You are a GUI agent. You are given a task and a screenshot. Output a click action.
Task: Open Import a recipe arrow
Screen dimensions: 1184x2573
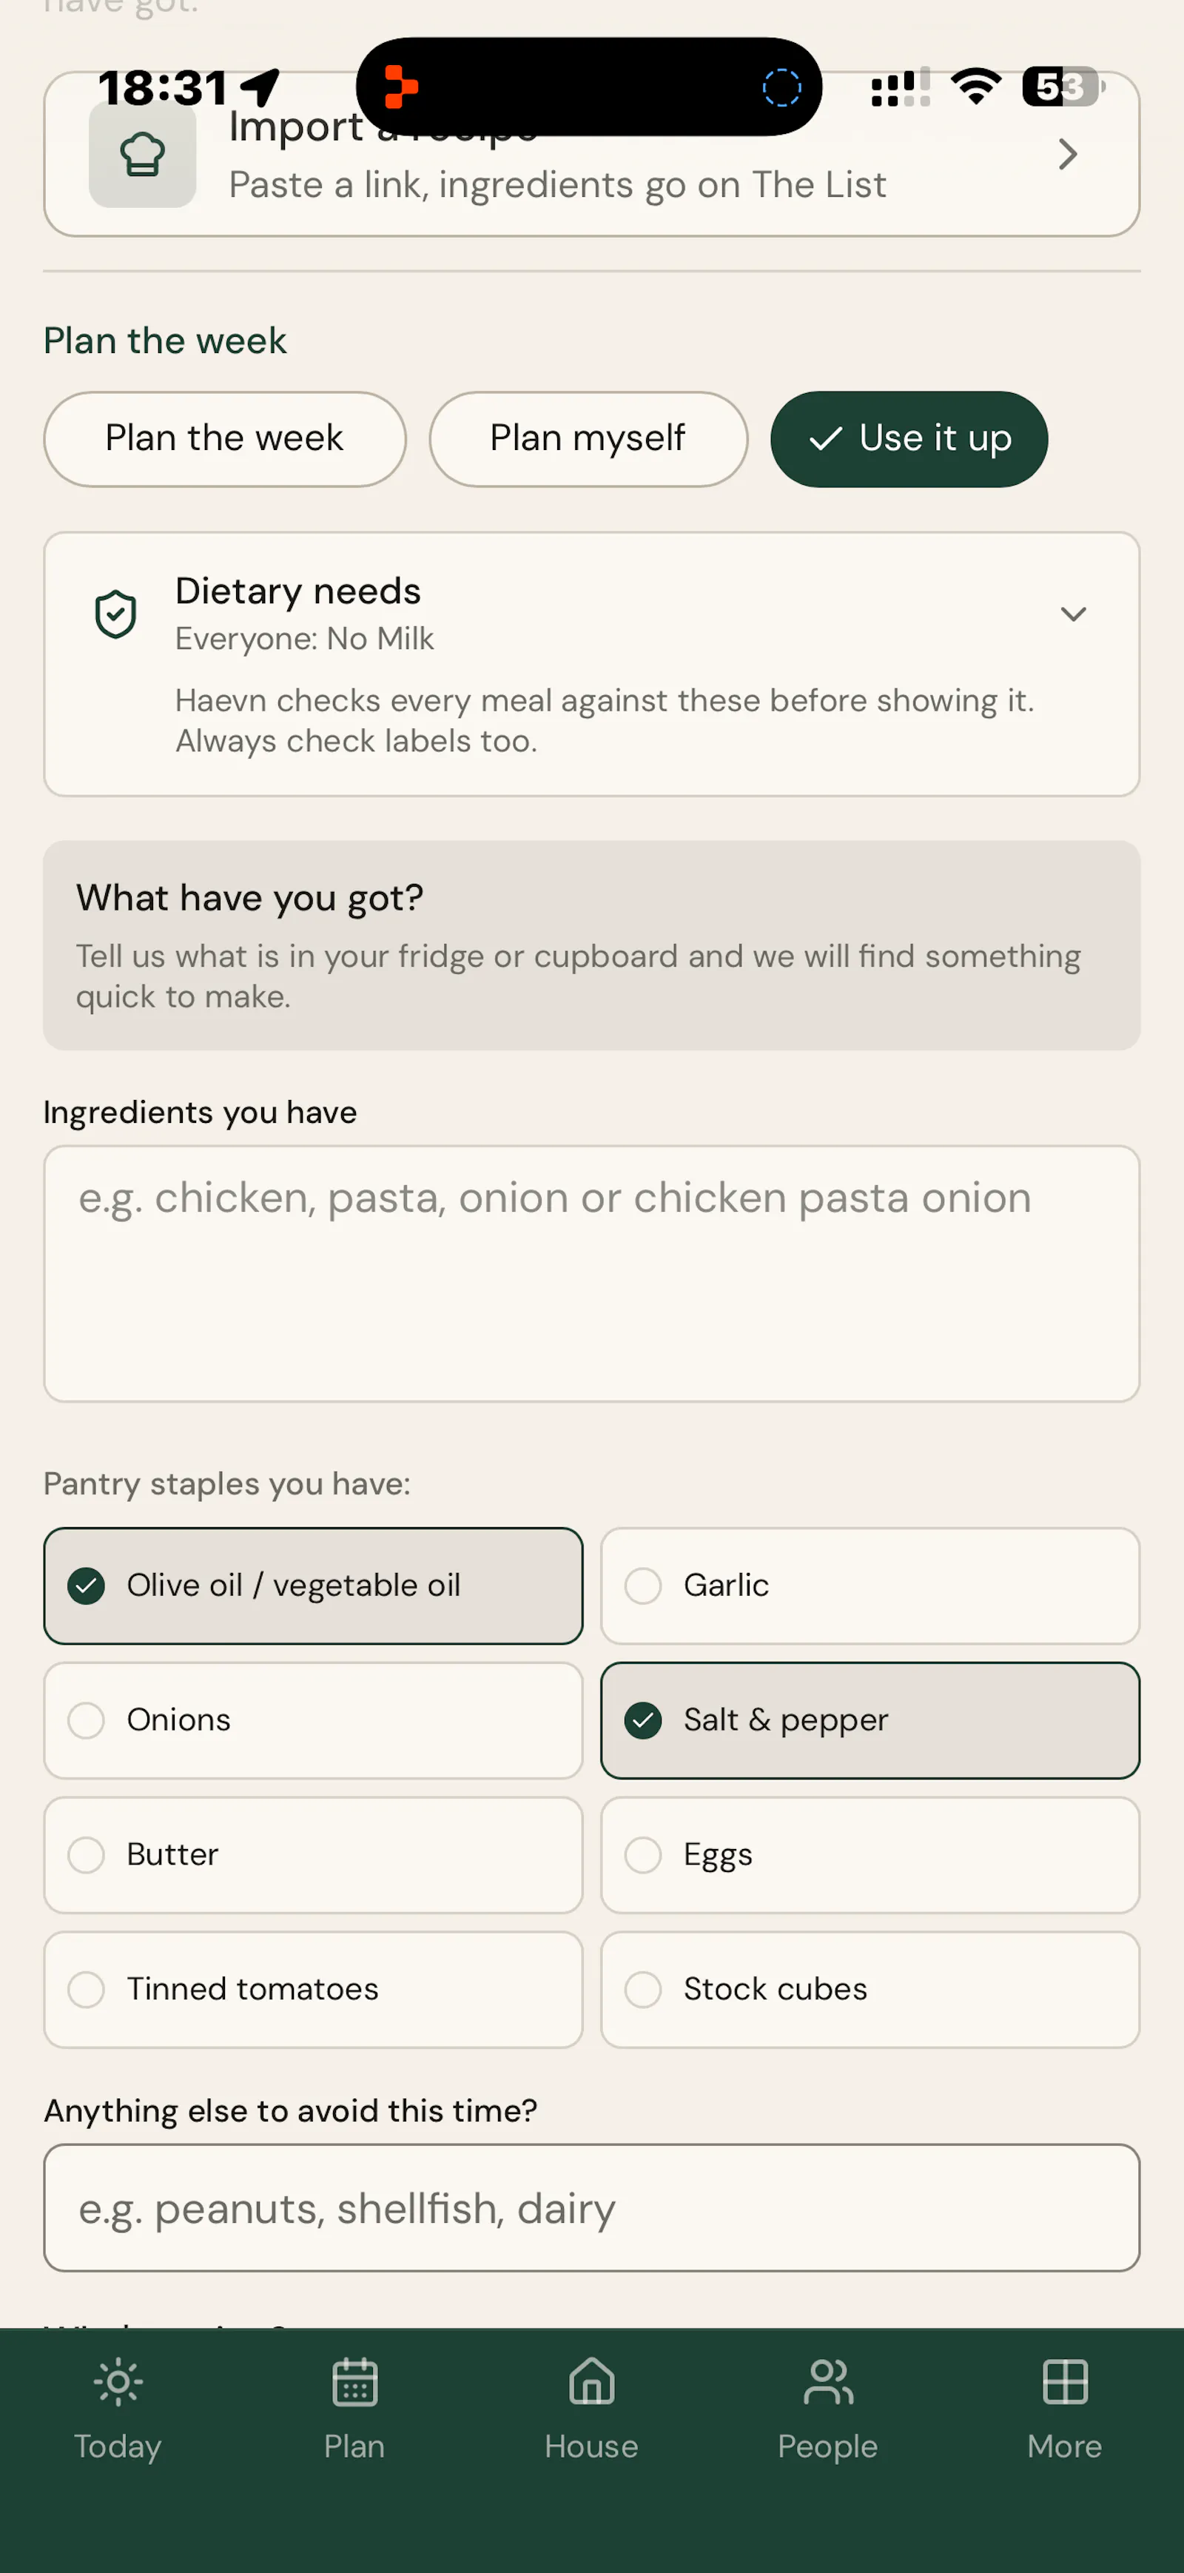pyautogui.click(x=1069, y=154)
